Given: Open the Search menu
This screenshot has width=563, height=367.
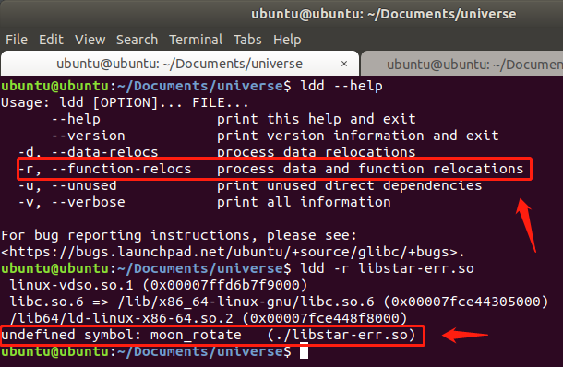Looking at the screenshot, I should pyautogui.click(x=137, y=40).
